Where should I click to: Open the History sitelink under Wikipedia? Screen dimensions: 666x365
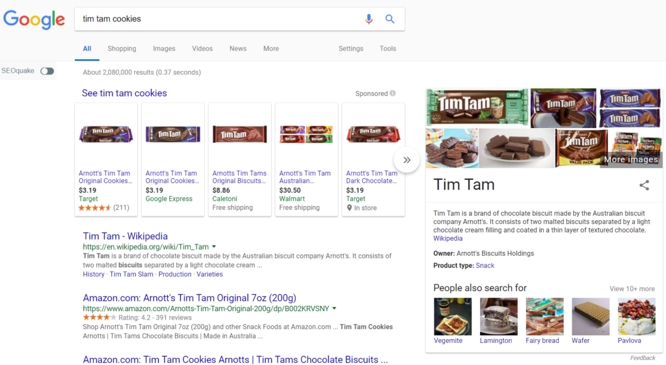[94, 274]
